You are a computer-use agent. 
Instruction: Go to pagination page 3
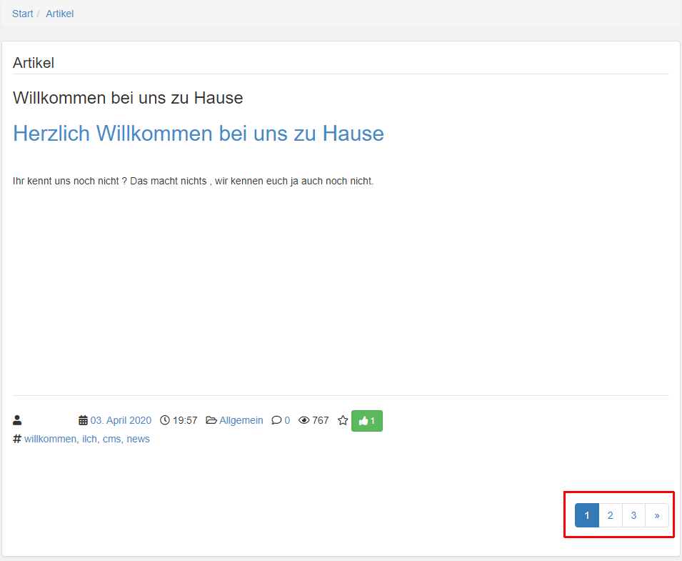coord(633,515)
